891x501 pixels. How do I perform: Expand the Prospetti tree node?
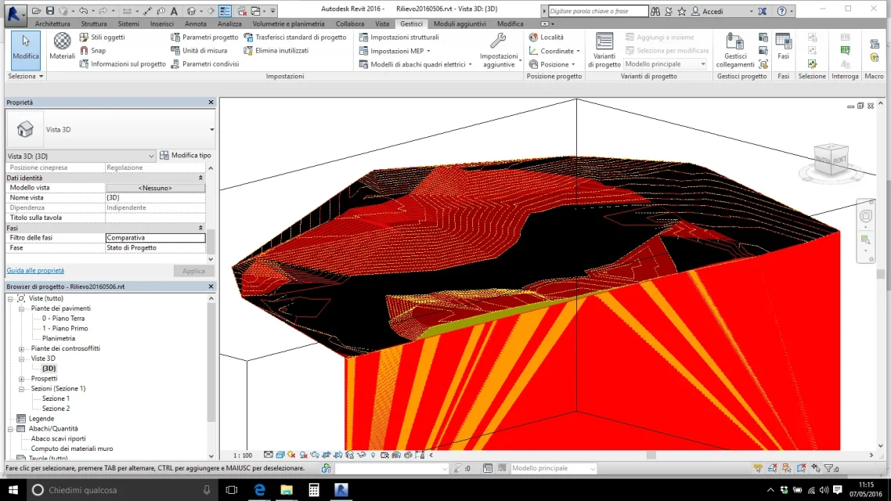pos(22,379)
